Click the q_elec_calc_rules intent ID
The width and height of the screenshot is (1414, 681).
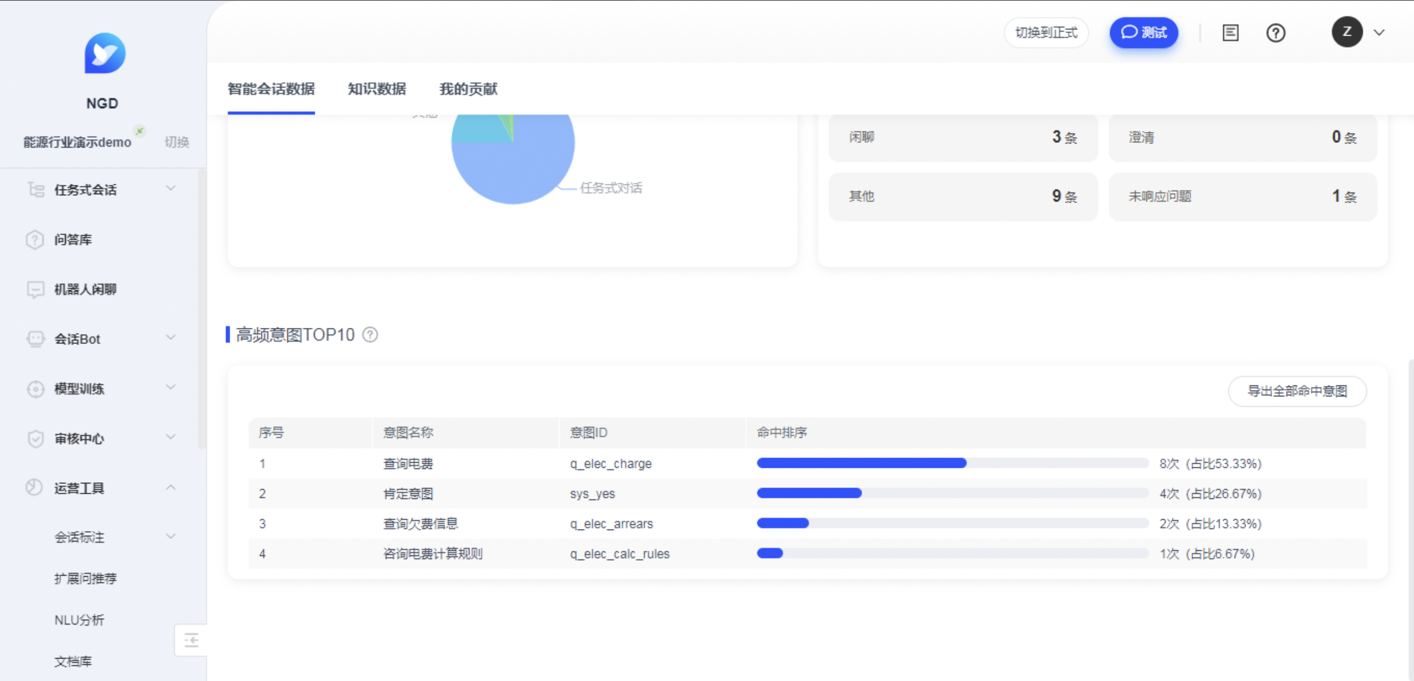(620, 554)
